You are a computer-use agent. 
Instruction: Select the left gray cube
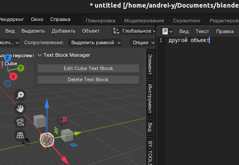click(39, 121)
